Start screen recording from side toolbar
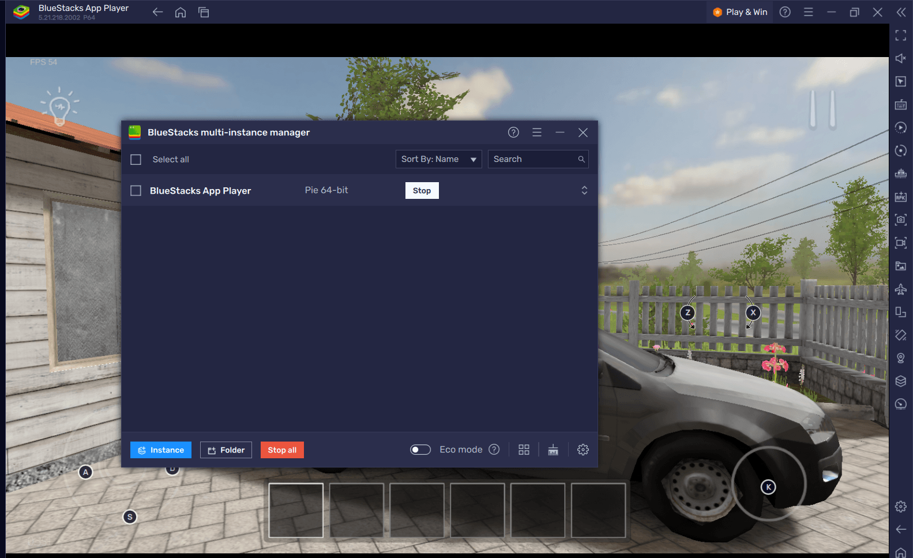The height and width of the screenshot is (558, 913). pyautogui.click(x=901, y=243)
